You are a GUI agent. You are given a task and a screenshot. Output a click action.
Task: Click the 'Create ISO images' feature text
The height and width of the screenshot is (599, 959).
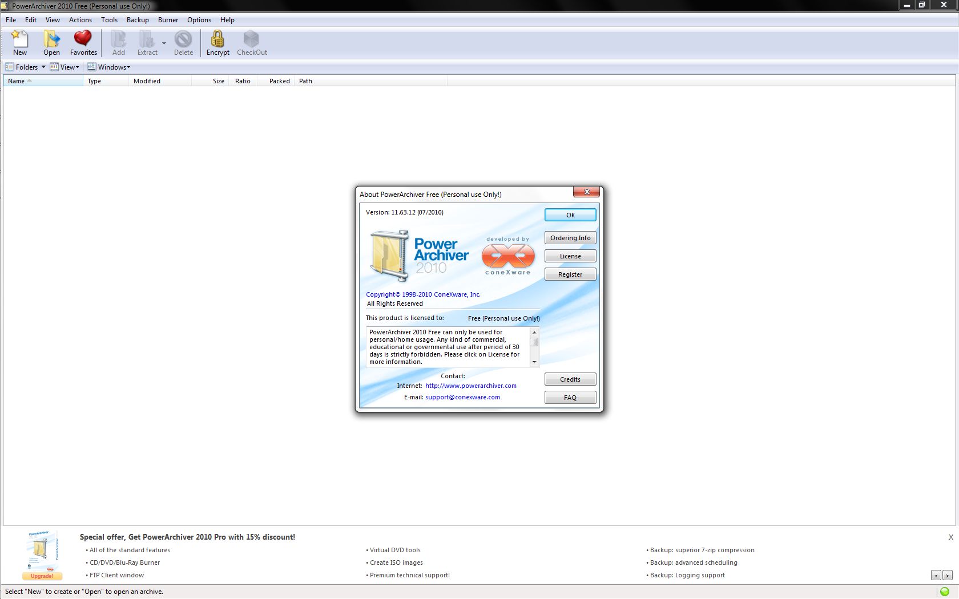(396, 562)
